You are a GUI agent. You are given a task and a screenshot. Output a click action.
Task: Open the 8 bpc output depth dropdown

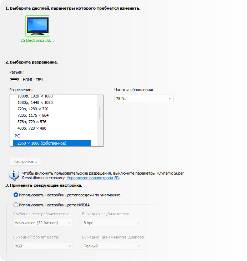[x=112, y=223]
